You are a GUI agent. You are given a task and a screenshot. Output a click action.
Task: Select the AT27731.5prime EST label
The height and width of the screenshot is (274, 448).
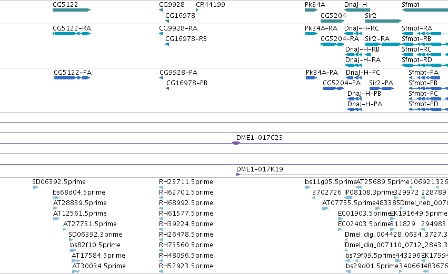point(90,224)
